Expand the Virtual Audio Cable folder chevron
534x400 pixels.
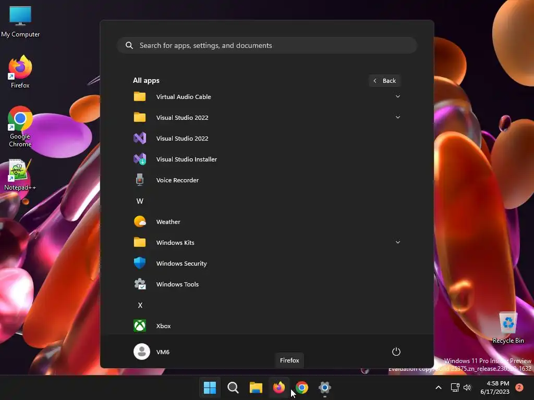coord(398,96)
